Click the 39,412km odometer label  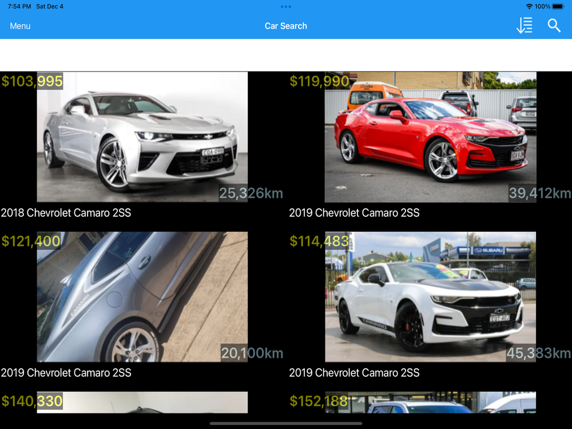pos(540,193)
